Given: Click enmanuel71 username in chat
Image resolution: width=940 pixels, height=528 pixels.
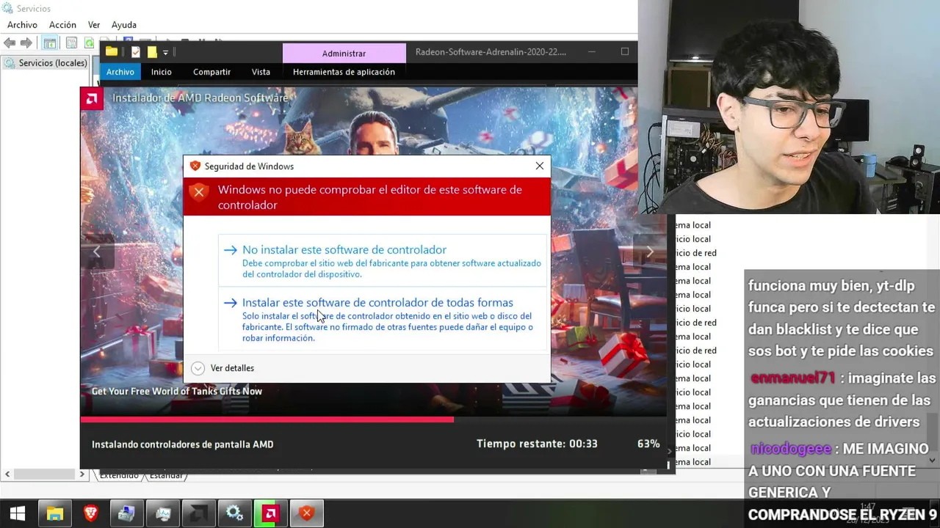Looking at the screenshot, I should tap(793, 378).
